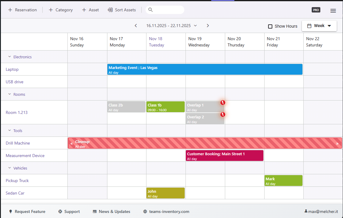This screenshot has width=343, height=218.
Task: Click the lightbulb Request Feature icon
Action: coord(11,211)
